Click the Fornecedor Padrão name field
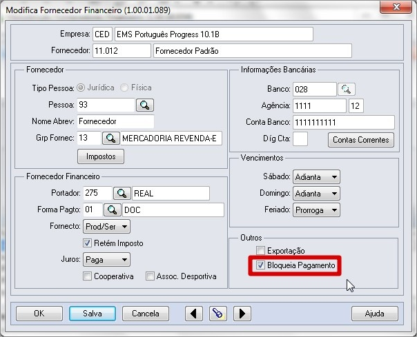This screenshot has width=417, height=337. pos(253,50)
